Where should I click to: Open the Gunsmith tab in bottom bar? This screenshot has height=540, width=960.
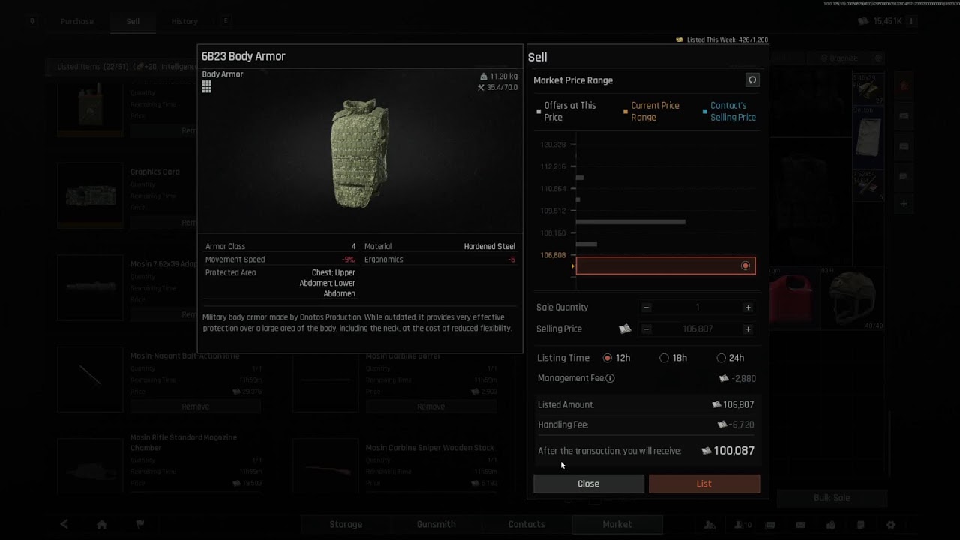tap(436, 524)
